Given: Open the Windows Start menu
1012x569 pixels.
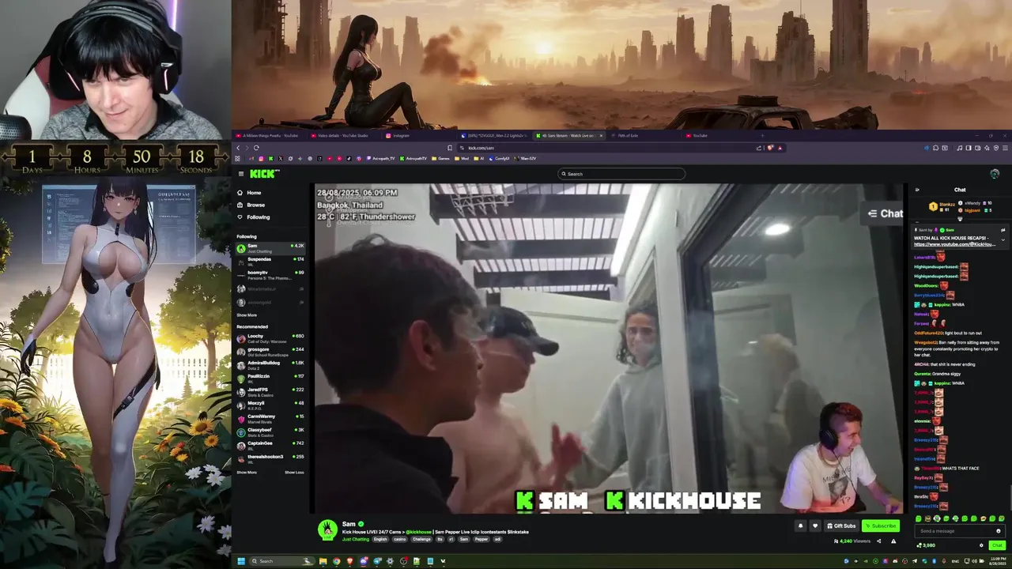Looking at the screenshot, I should [241, 561].
